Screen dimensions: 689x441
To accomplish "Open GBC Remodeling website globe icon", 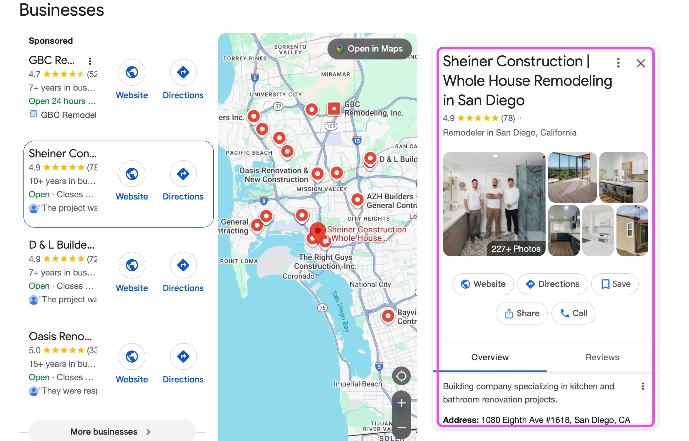I will coord(132,72).
